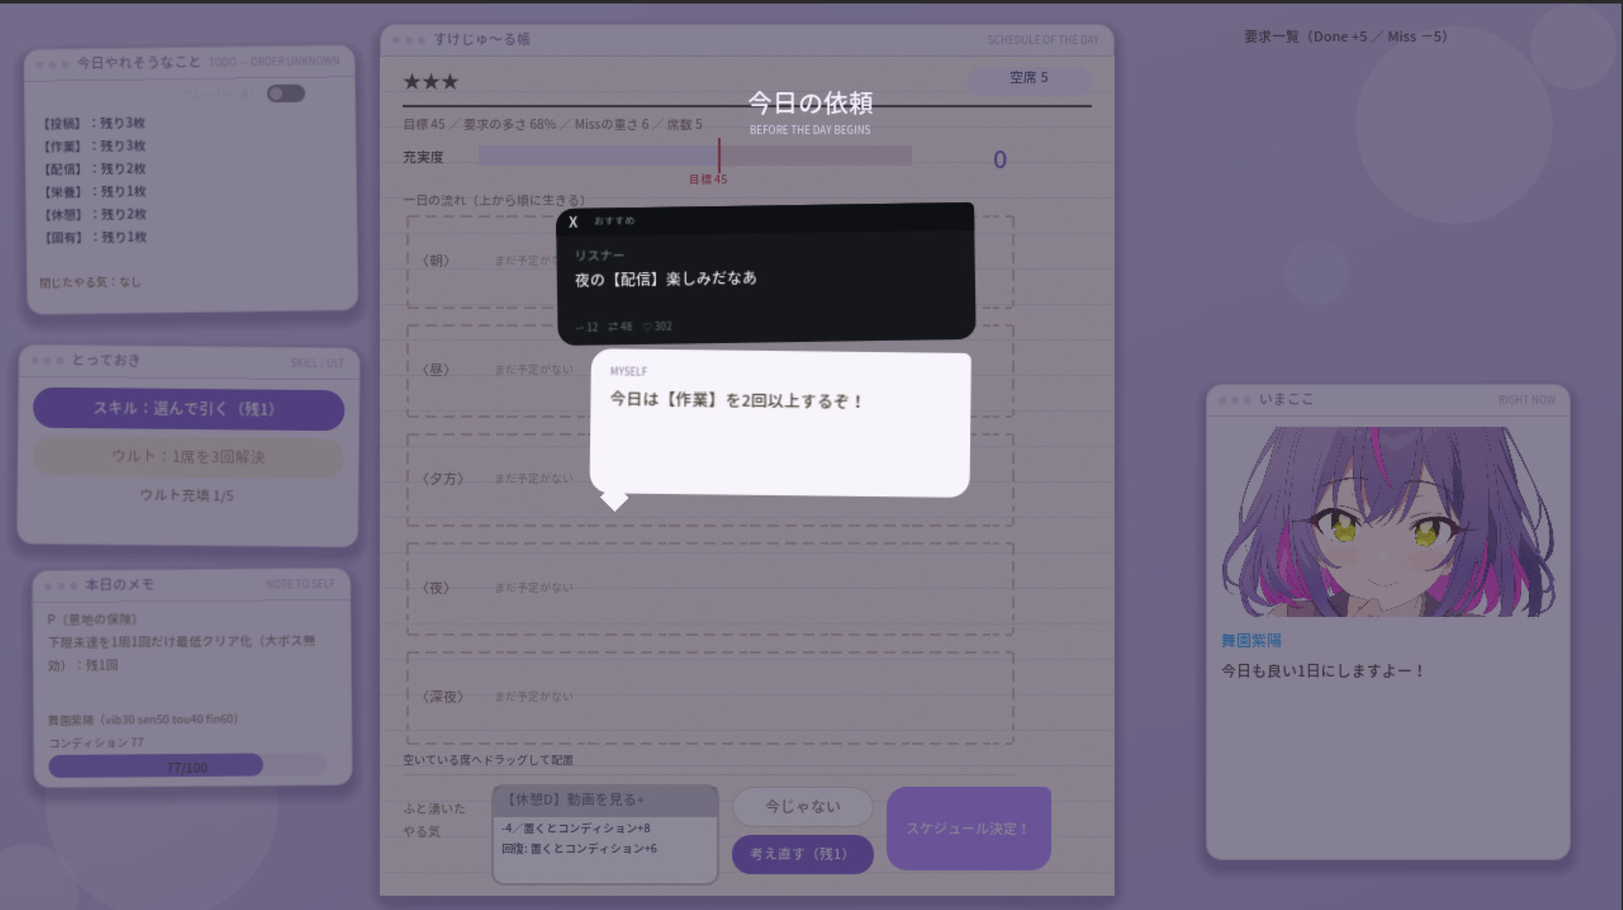This screenshot has width=1623, height=910.
Task: Click 要求一覧（Done +5／Miss −5） header
Action: coord(1346,36)
